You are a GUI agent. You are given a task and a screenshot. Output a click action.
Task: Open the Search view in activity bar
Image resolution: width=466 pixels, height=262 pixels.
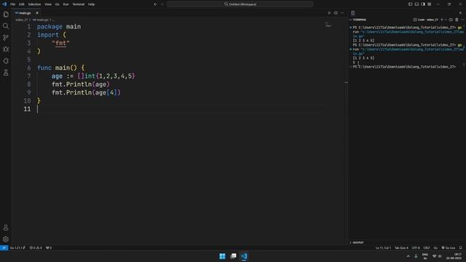pos(6,26)
